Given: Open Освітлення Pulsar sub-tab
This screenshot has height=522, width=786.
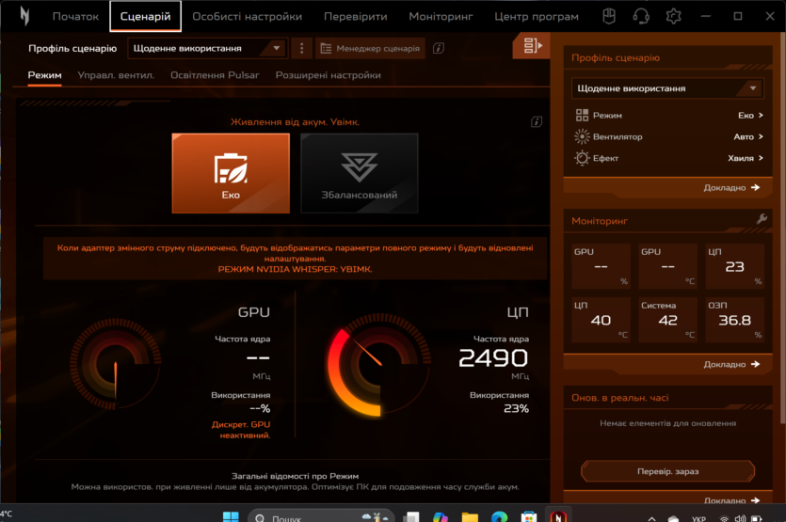Looking at the screenshot, I should point(215,75).
